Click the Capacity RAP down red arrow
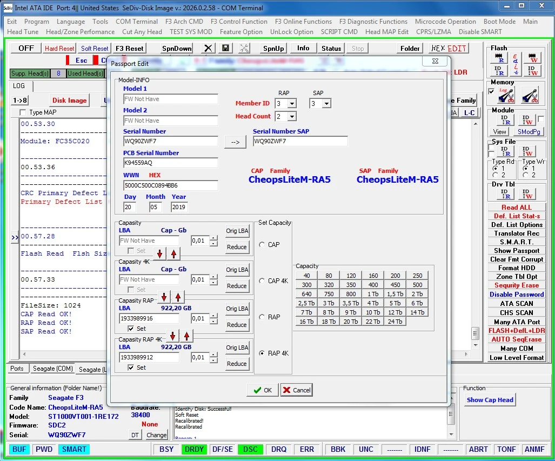Image resolution: width=555 pixels, height=461 pixels. coord(172,336)
